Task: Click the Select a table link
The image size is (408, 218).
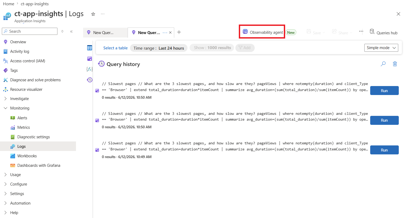Action: tap(115, 48)
